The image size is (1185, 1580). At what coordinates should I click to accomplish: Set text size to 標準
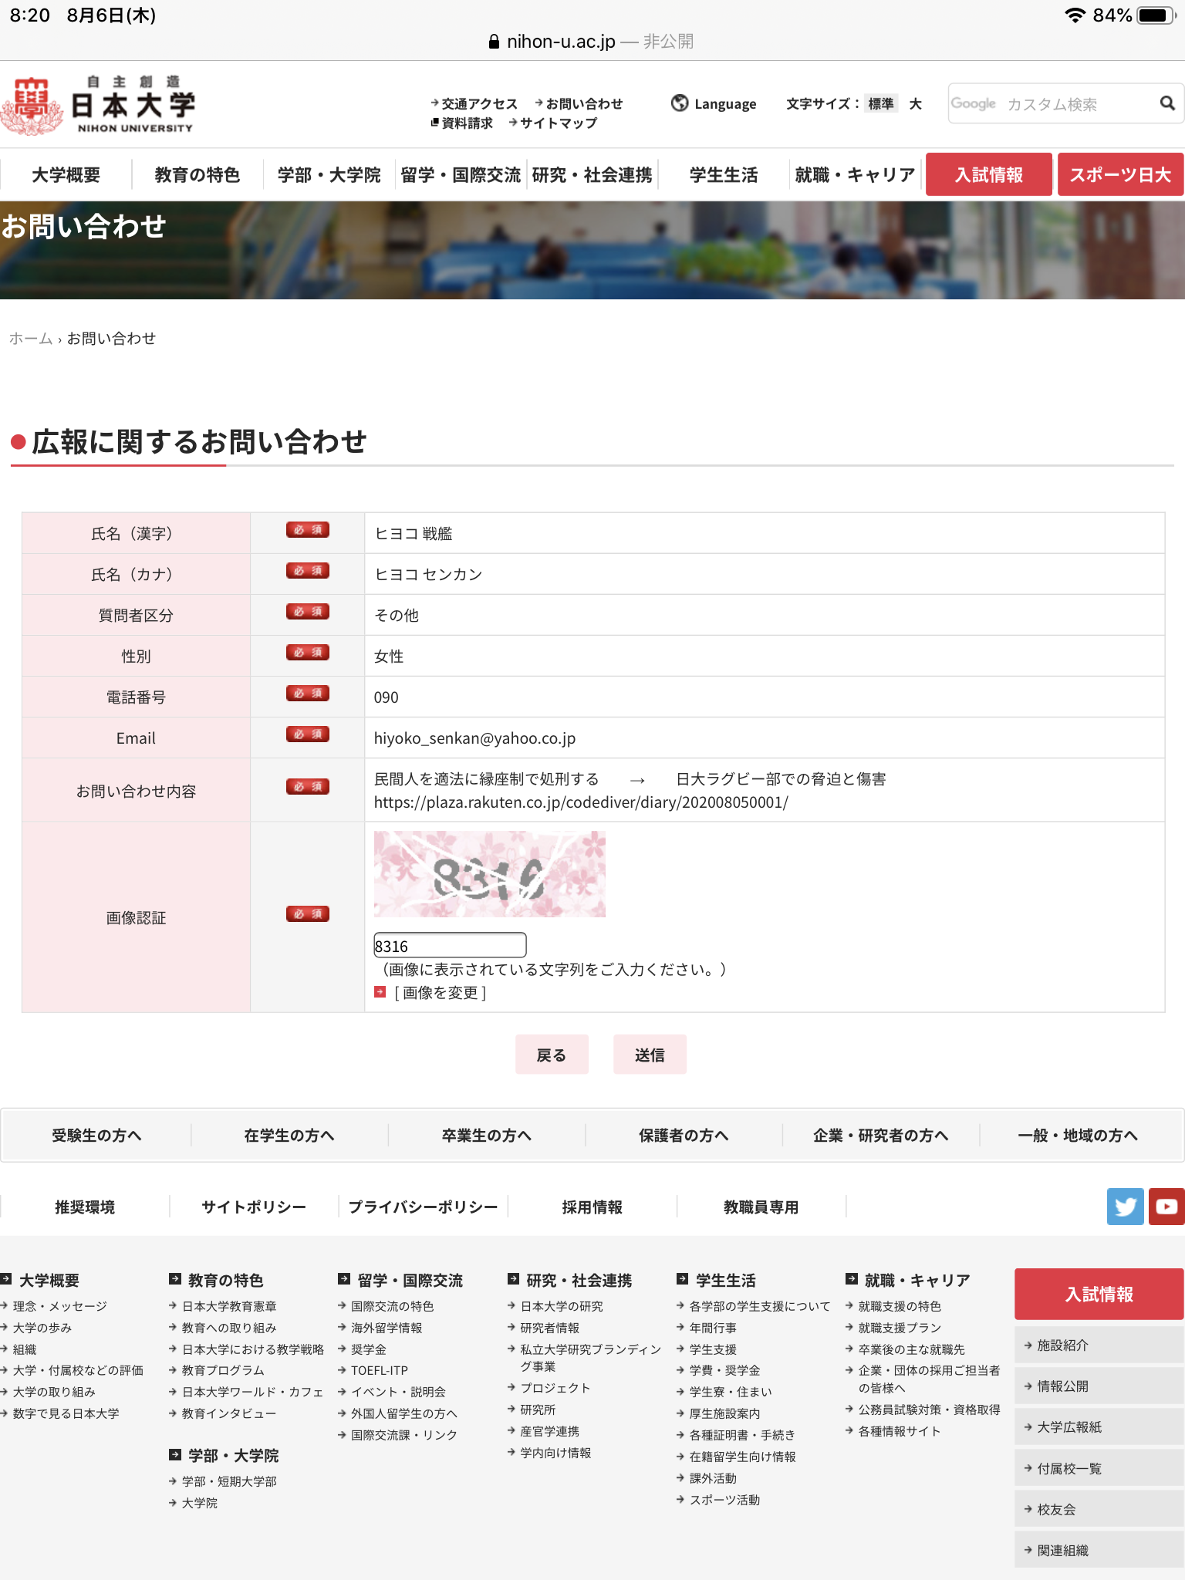880,103
